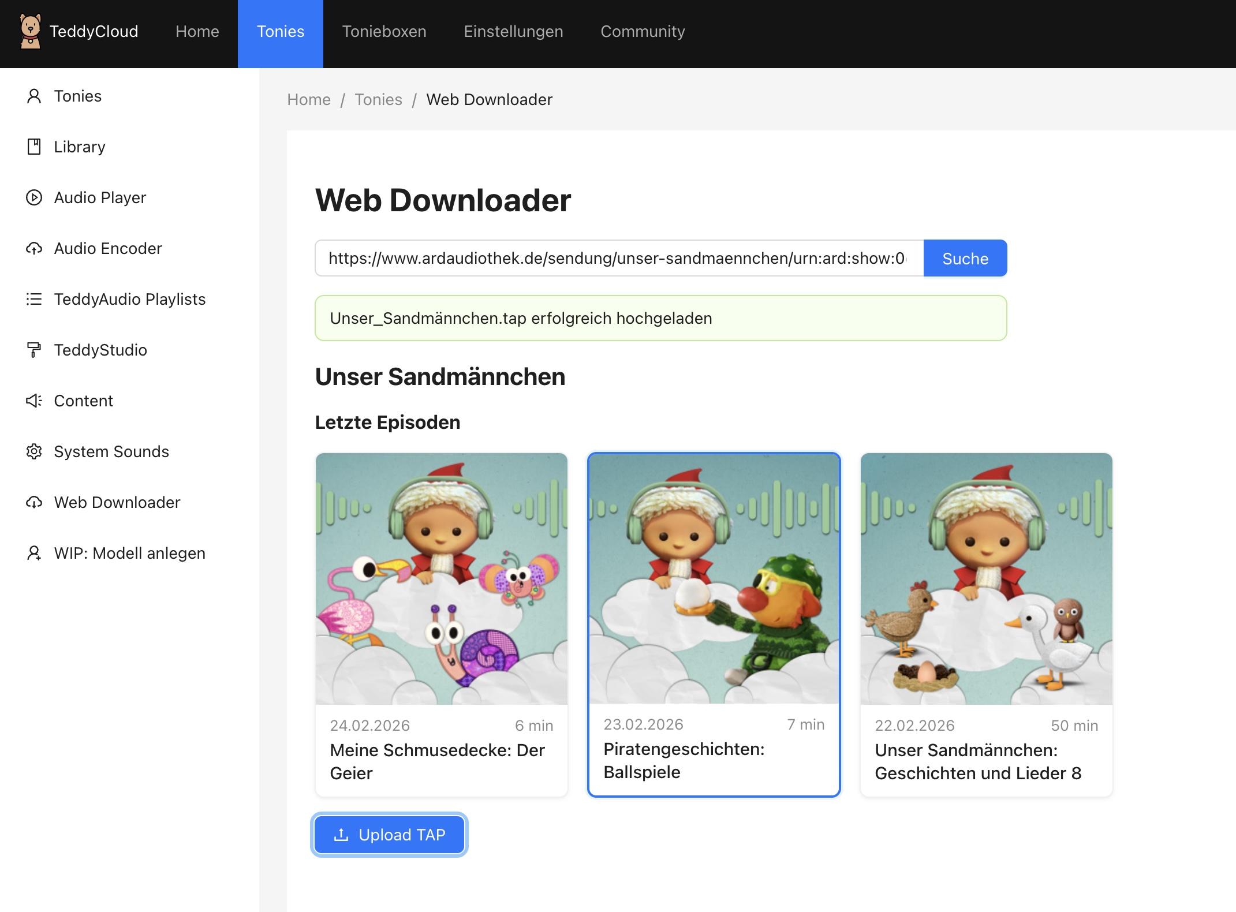The width and height of the screenshot is (1236, 912).
Task: Click the Audio Encoder cloud-upload icon
Action: (34, 249)
